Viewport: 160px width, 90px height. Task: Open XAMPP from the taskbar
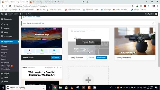[89, 88]
